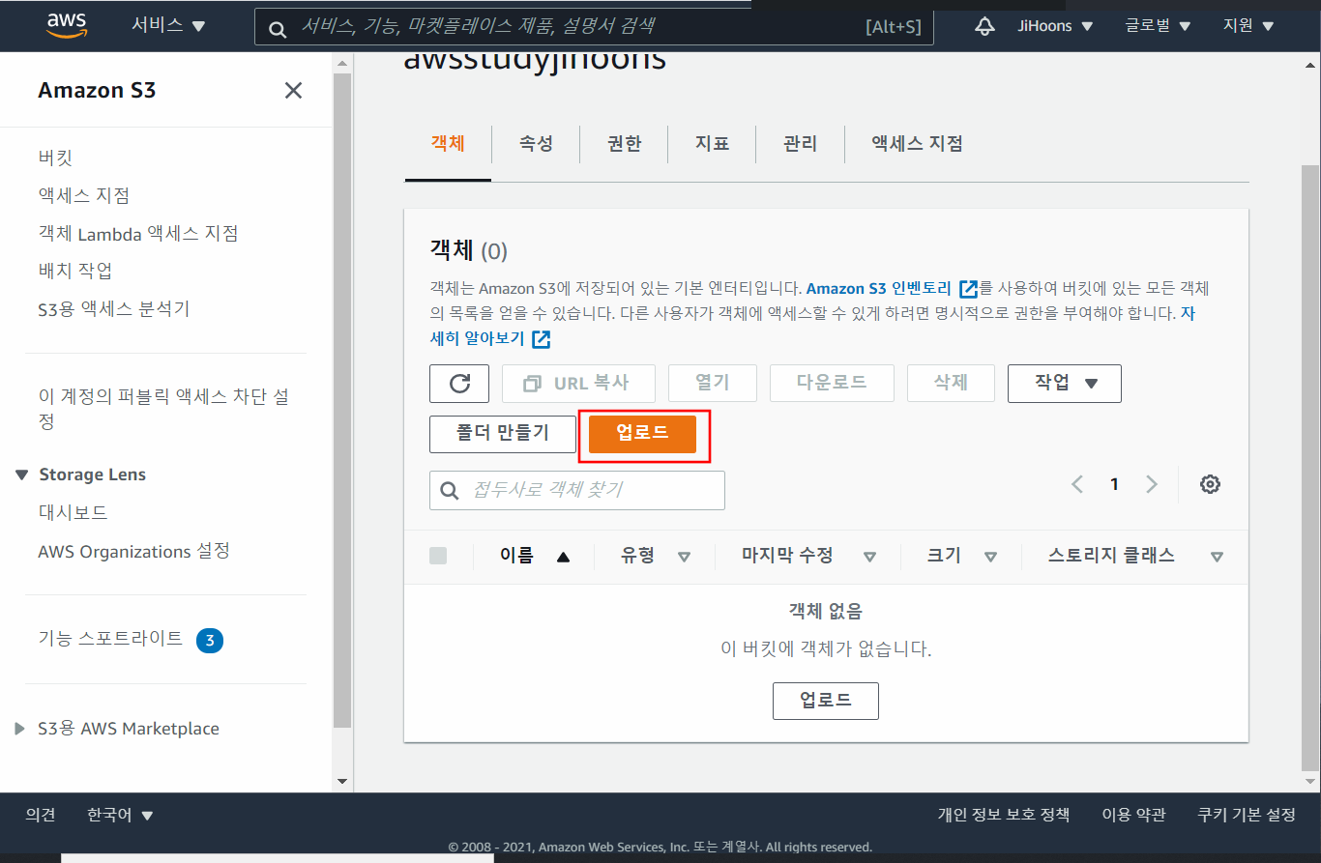
Task: Open 객체 Lambda 액세스 지점 link
Action: pos(138,234)
